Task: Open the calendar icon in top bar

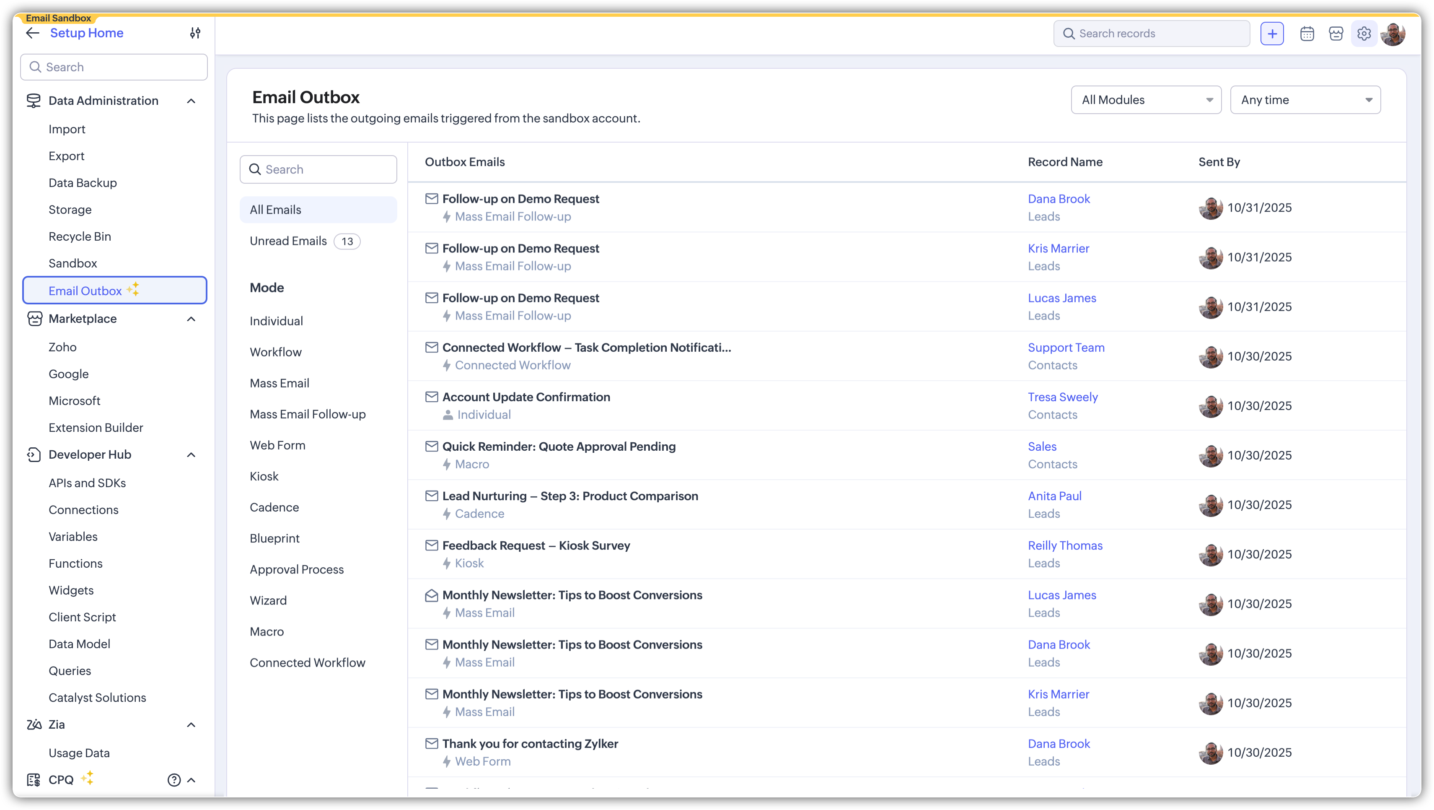Action: coord(1307,34)
